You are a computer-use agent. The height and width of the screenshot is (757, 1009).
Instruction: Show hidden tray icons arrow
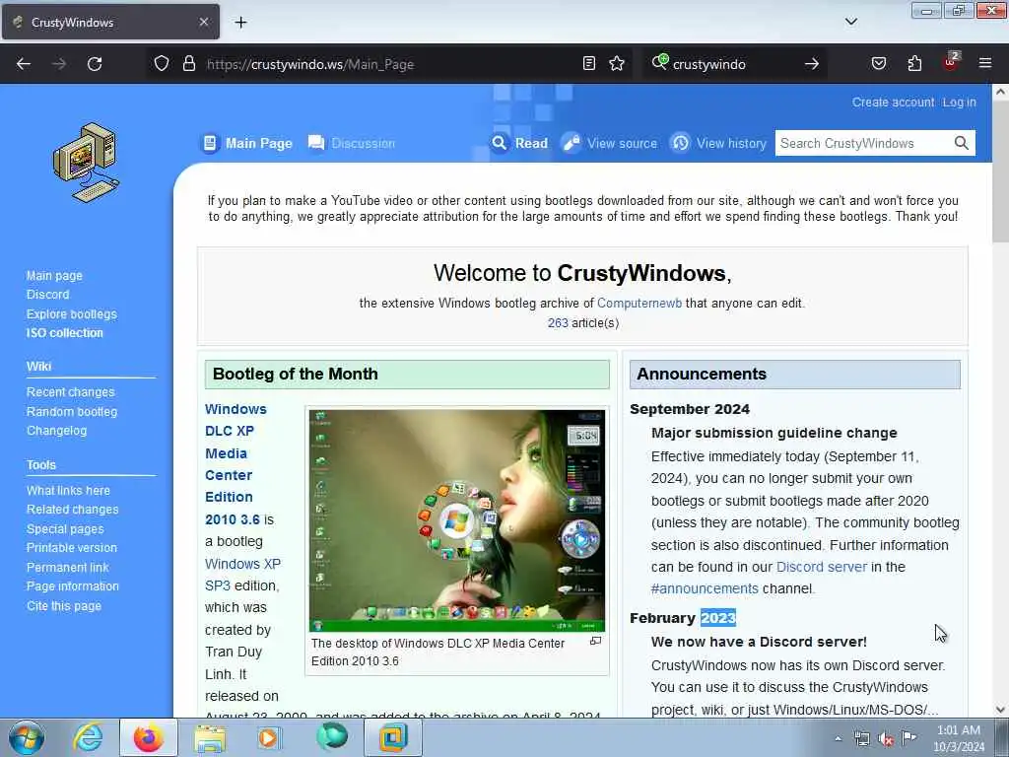(x=838, y=738)
